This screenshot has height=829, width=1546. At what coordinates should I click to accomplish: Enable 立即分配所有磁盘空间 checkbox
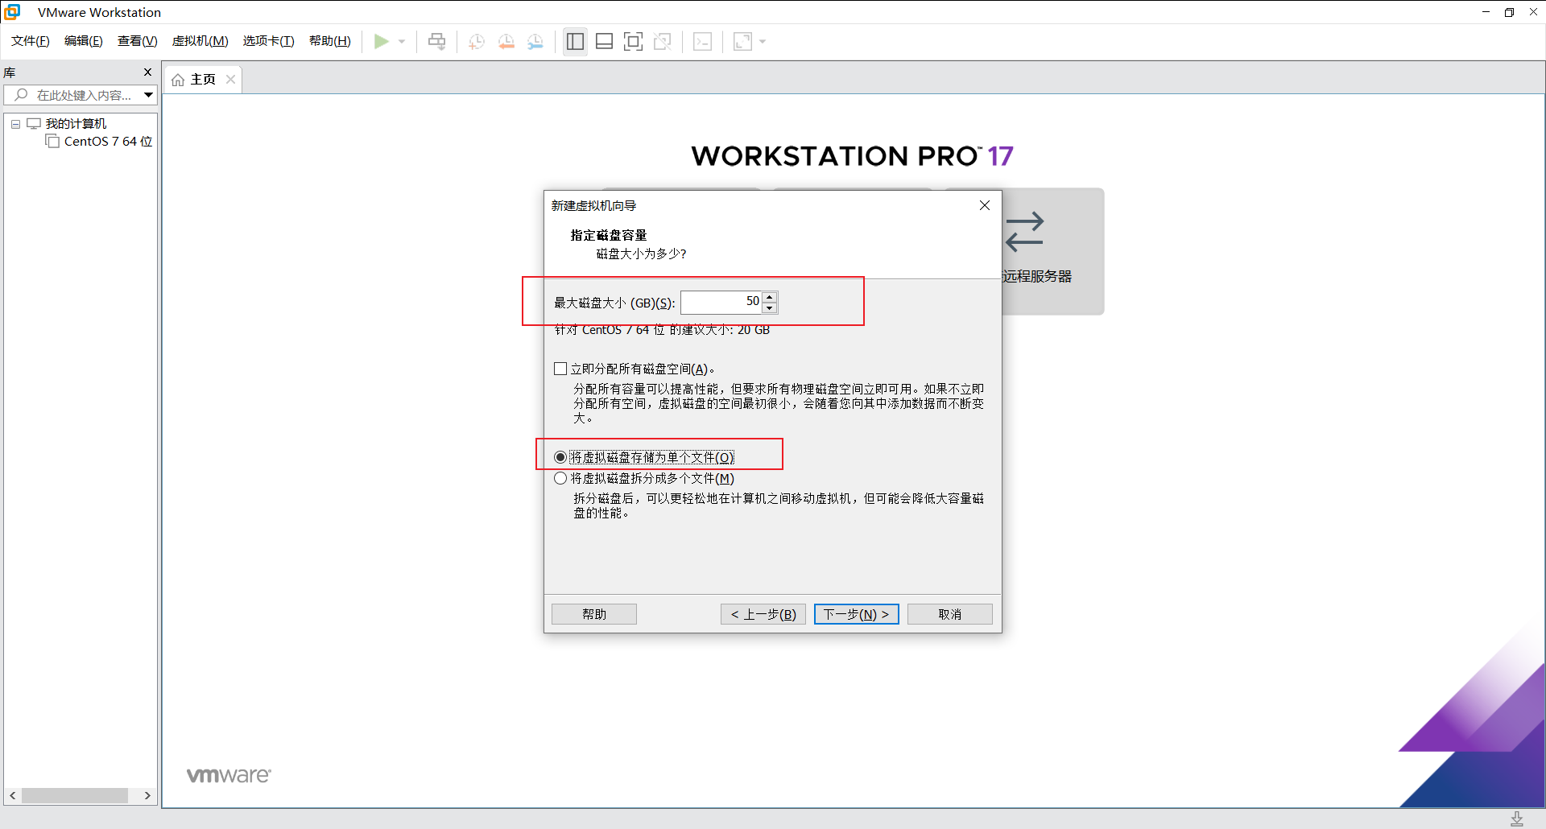pos(560,369)
